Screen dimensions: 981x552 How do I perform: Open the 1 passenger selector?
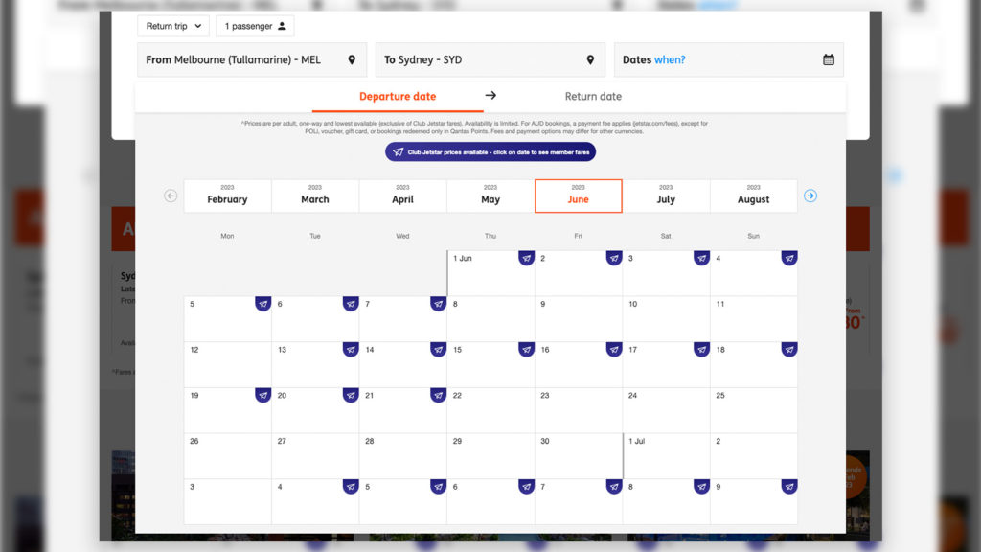tap(254, 26)
